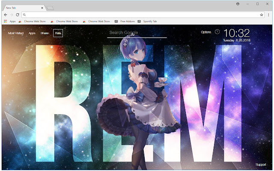Go back with the browser back arrow
Screen dimensions: 274x171
point(6,15)
